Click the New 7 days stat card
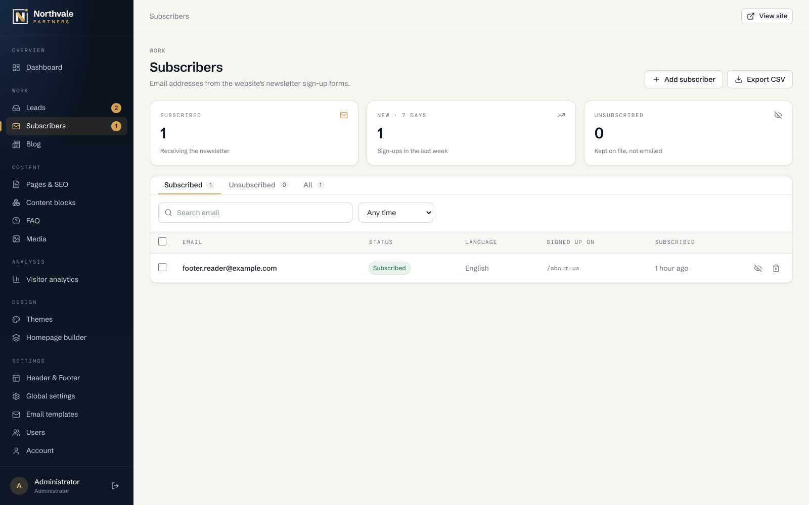This screenshot has width=809, height=505. (471, 133)
